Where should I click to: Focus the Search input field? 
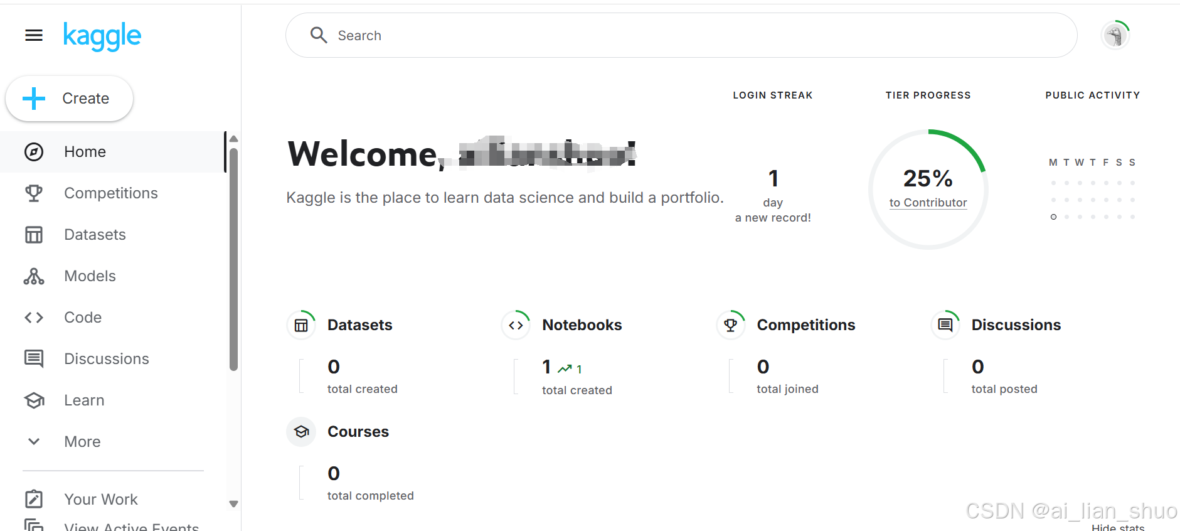point(681,35)
